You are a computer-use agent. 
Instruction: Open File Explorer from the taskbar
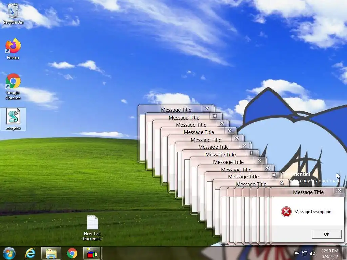51,253
